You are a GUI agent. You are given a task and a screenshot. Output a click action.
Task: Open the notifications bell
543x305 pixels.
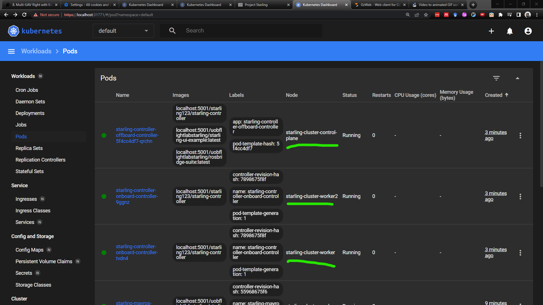point(510,31)
